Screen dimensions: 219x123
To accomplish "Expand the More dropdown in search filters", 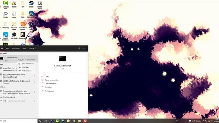I will 31,49.
